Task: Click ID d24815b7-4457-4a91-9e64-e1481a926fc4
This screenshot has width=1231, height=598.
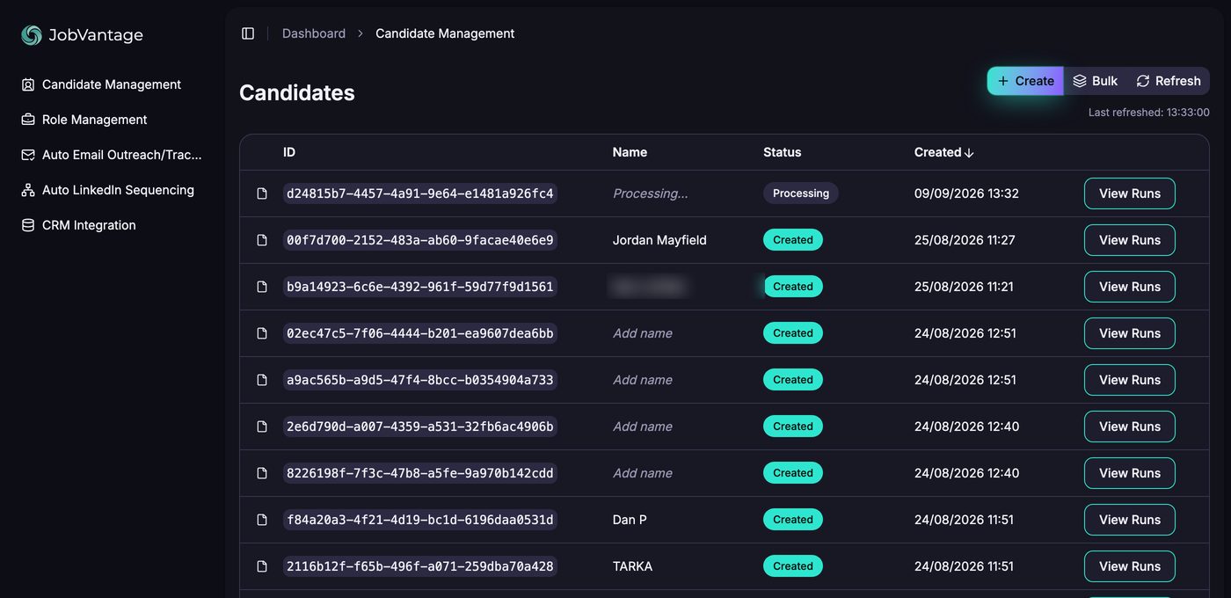Action: (420, 193)
